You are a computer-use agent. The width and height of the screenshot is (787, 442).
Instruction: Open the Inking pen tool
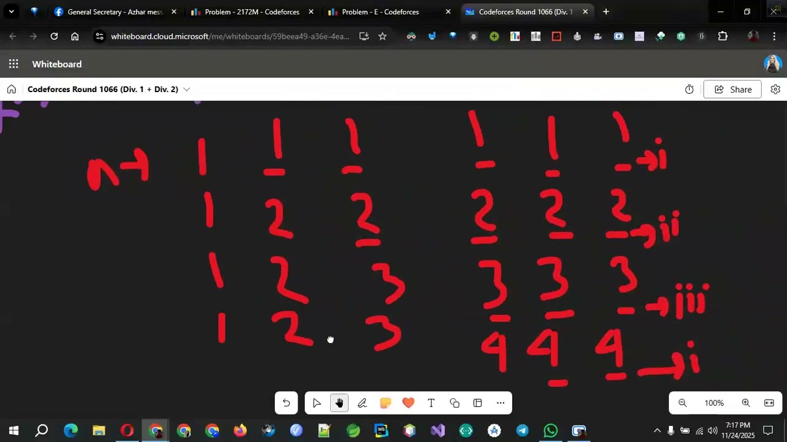click(x=362, y=403)
